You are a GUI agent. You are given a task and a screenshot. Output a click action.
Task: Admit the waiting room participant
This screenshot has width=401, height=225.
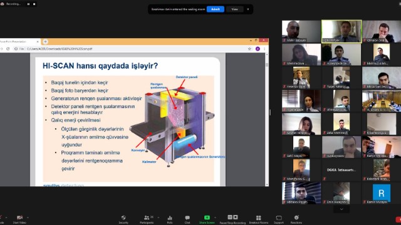coord(216,9)
